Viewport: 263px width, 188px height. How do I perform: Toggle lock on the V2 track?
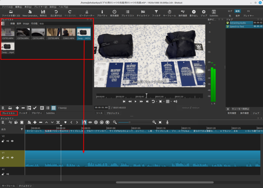(x=3, y=141)
